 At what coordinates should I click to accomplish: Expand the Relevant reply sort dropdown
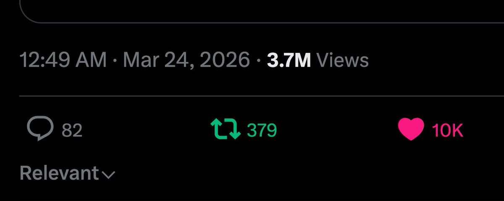tap(67, 173)
